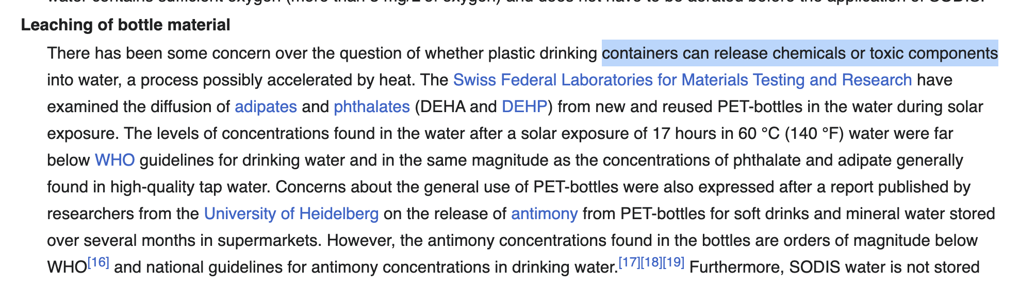Open the Swiss Federal Laboratories for Materials Testing link
This screenshot has width=1019, height=286.
[x=682, y=80]
